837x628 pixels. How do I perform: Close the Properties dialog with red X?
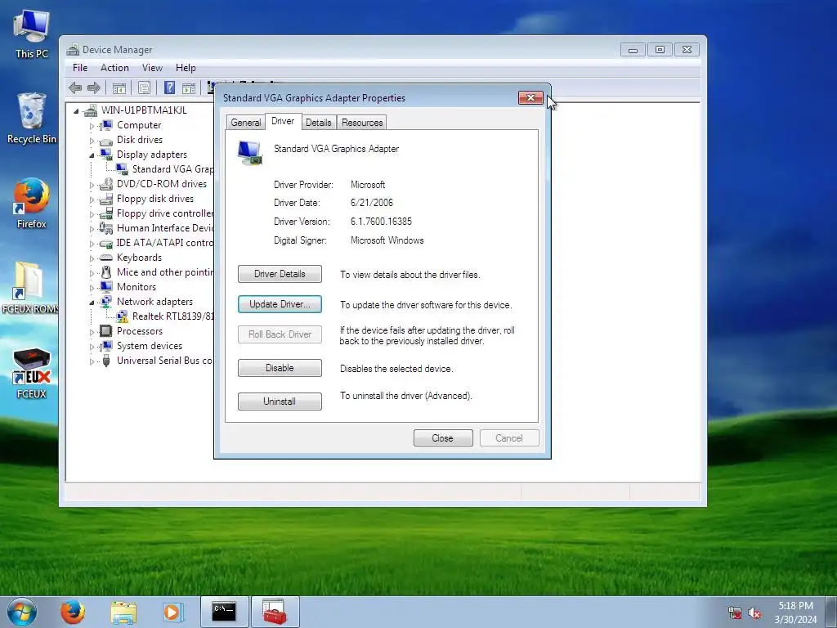pyautogui.click(x=530, y=98)
